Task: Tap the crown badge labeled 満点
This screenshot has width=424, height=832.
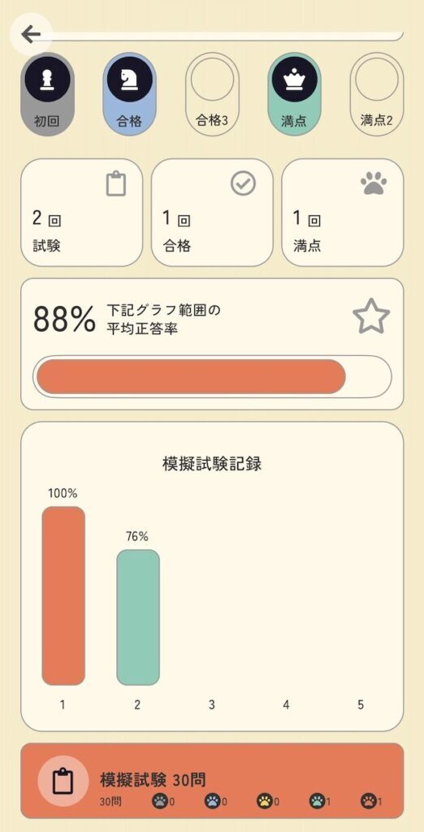Action: [x=294, y=94]
